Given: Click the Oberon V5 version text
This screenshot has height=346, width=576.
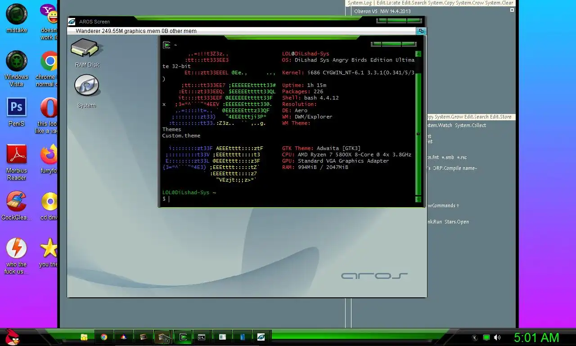Looking at the screenshot, I should (x=367, y=11).
